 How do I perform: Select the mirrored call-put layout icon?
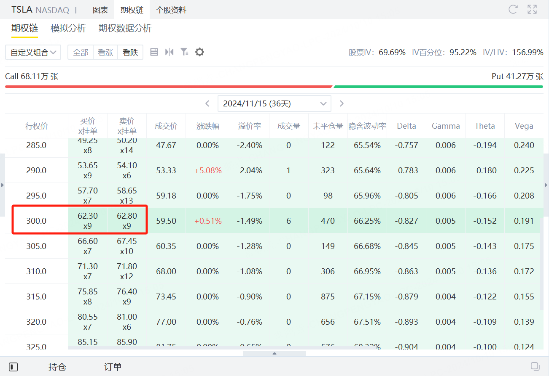169,52
